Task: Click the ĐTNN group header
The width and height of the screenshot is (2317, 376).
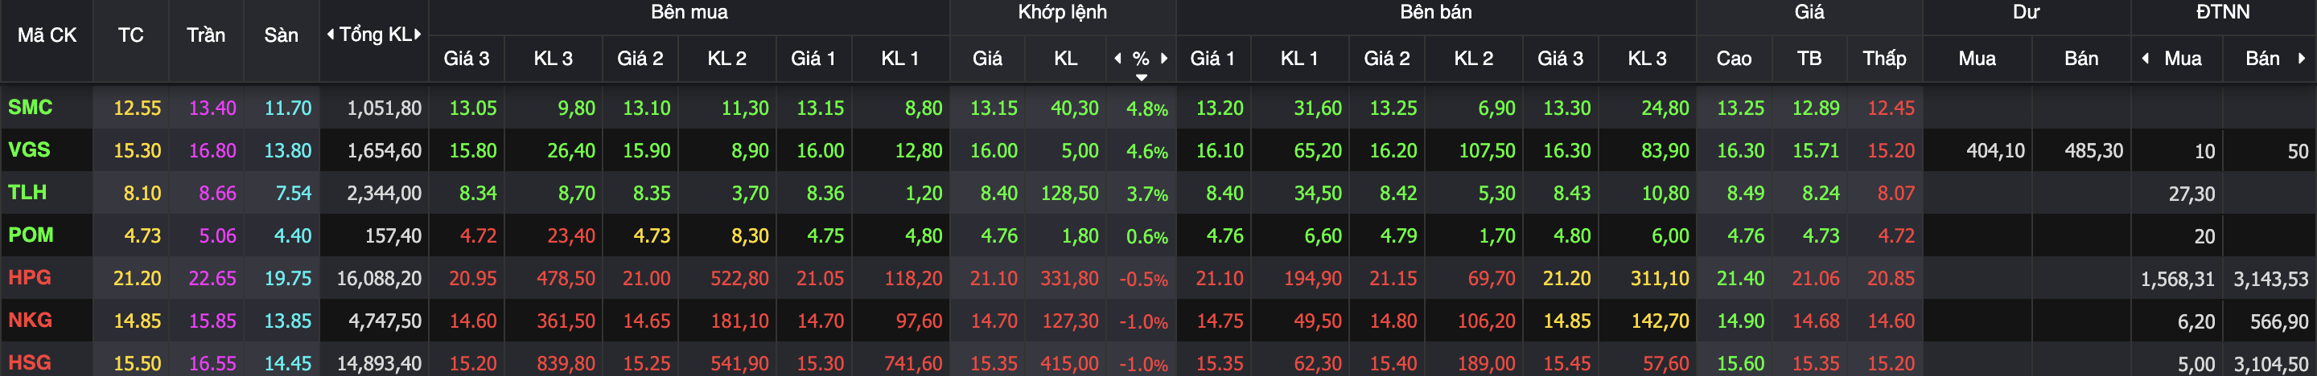Action: click(x=2223, y=13)
